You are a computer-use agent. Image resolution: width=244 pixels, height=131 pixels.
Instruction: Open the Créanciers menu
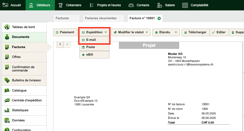click(x=70, y=5)
